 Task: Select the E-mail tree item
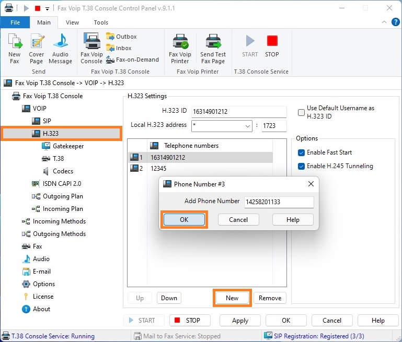pos(37,272)
